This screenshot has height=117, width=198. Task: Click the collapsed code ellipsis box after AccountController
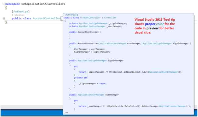click(x=62, y=19)
